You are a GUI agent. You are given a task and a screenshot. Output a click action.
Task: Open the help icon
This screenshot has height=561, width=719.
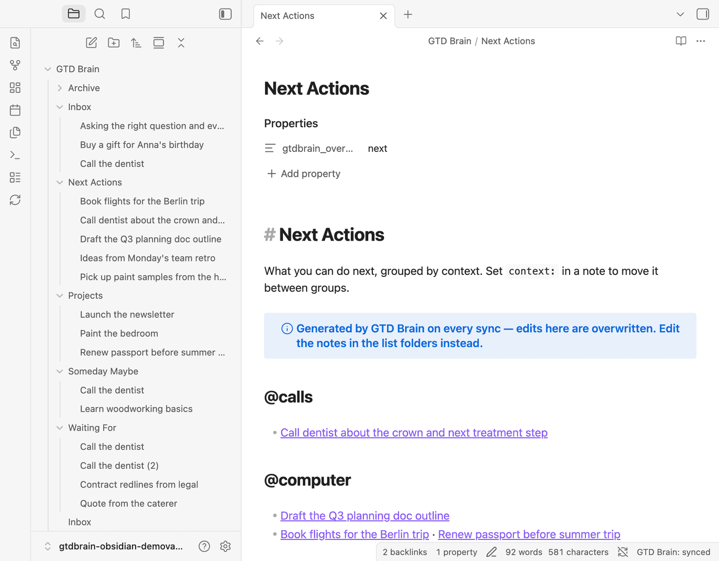coord(204,546)
